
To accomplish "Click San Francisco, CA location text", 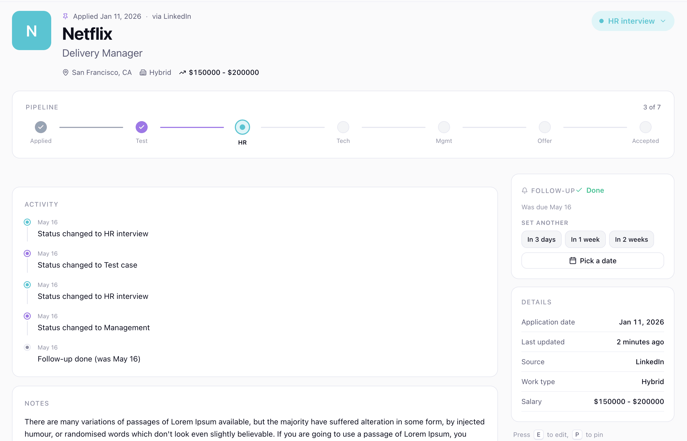I will pyautogui.click(x=102, y=72).
